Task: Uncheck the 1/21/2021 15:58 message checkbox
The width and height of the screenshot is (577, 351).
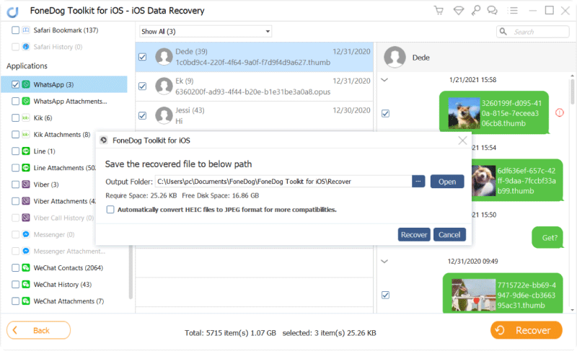Action: coord(385,114)
